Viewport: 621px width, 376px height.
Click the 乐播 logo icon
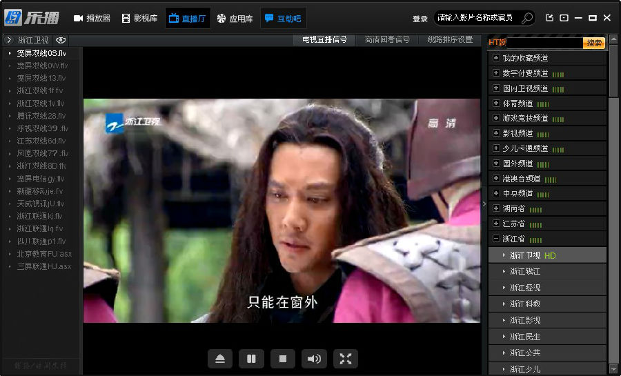click(14, 17)
